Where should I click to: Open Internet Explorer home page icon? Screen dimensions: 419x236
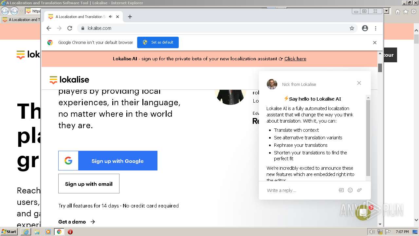(397, 11)
